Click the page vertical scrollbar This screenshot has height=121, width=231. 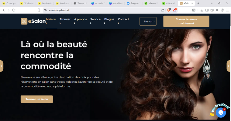click(x=230, y=20)
